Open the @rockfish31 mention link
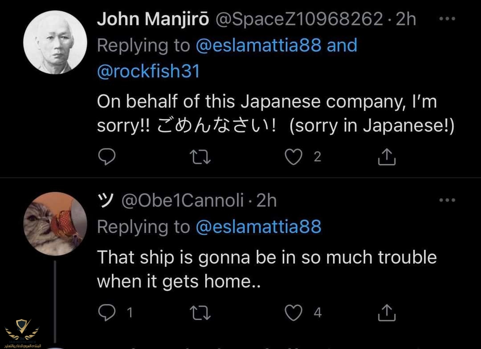Screen dimensions: 481x349 pos(148,71)
